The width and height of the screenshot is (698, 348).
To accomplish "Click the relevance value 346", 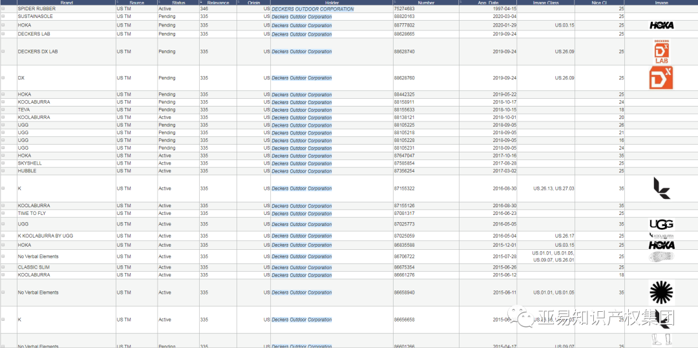I will (204, 9).
